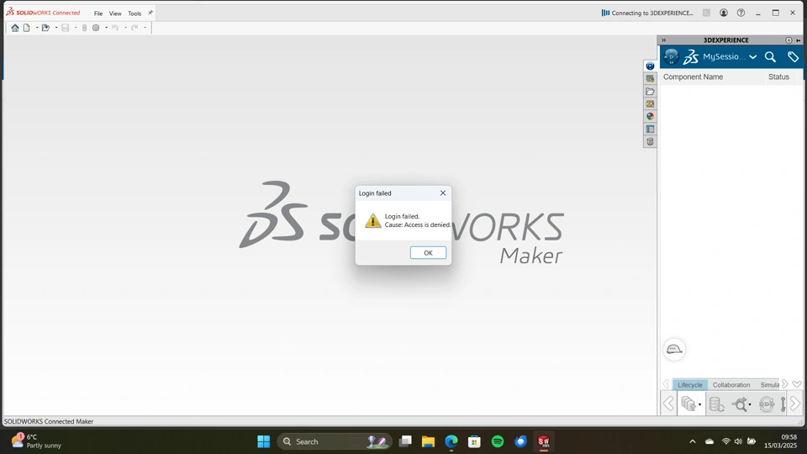Click the Component Name column header
Image resolution: width=807 pixels, height=454 pixels.
coord(693,77)
